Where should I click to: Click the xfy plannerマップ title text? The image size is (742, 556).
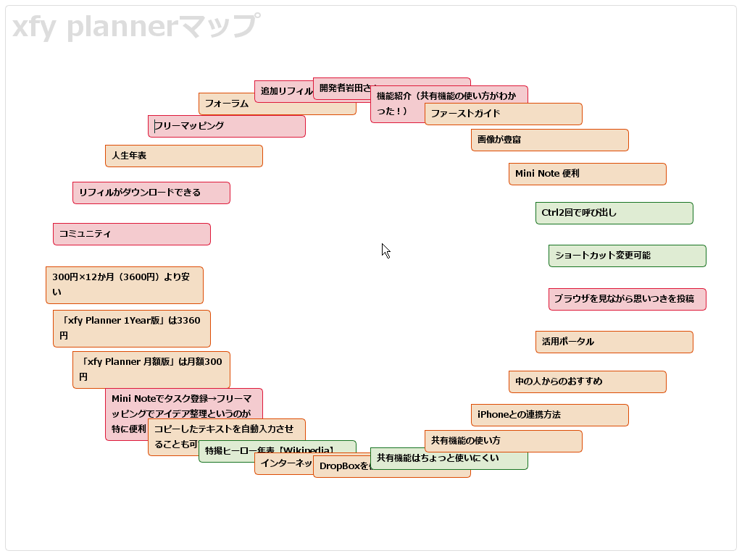136,27
